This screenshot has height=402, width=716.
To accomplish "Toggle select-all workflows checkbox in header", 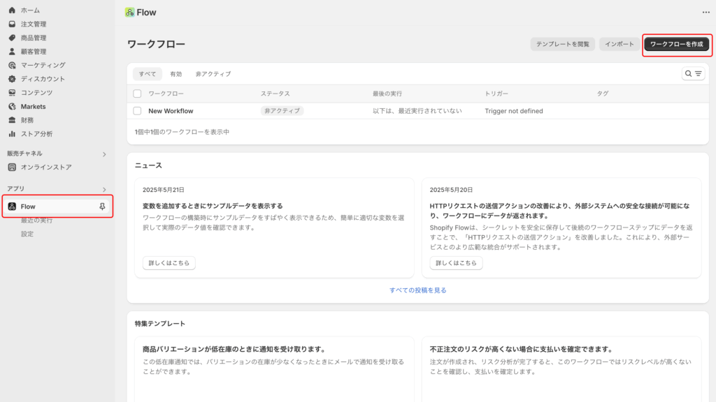I will coord(137,94).
